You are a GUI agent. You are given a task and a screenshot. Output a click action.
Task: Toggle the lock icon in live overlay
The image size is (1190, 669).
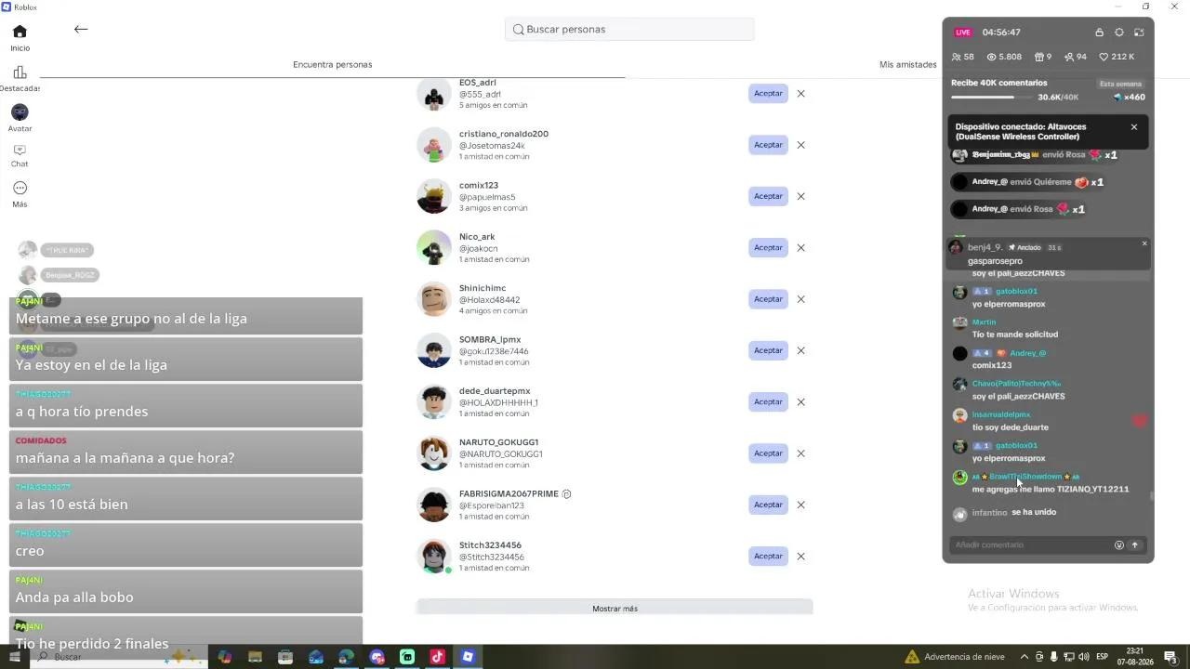pyautogui.click(x=1099, y=33)
